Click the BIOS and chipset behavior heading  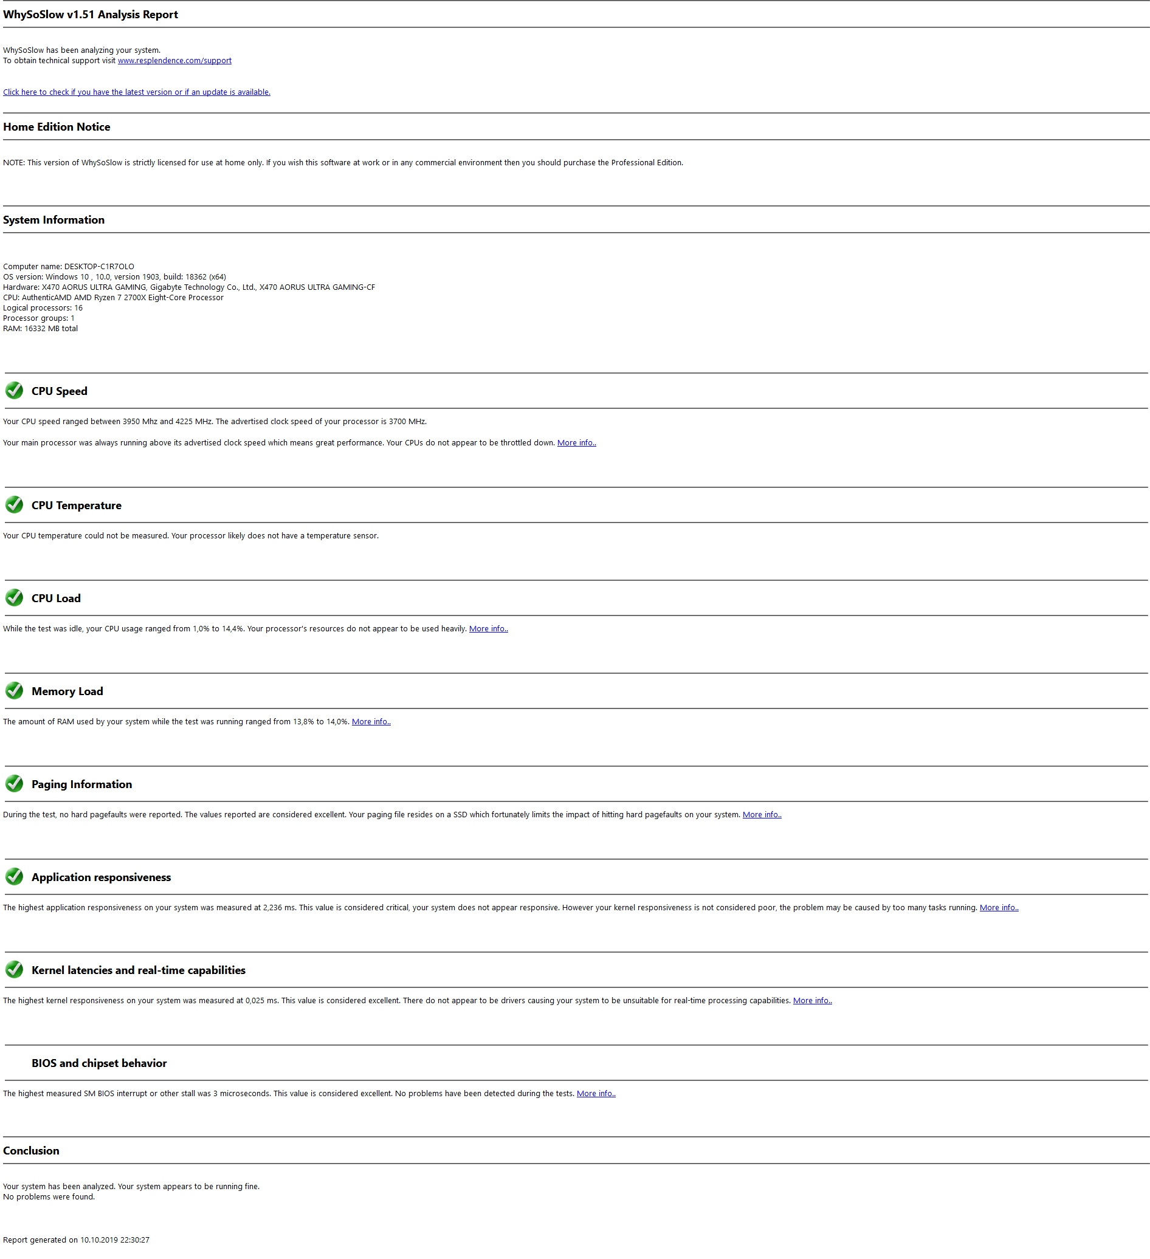click(99, 1064)
